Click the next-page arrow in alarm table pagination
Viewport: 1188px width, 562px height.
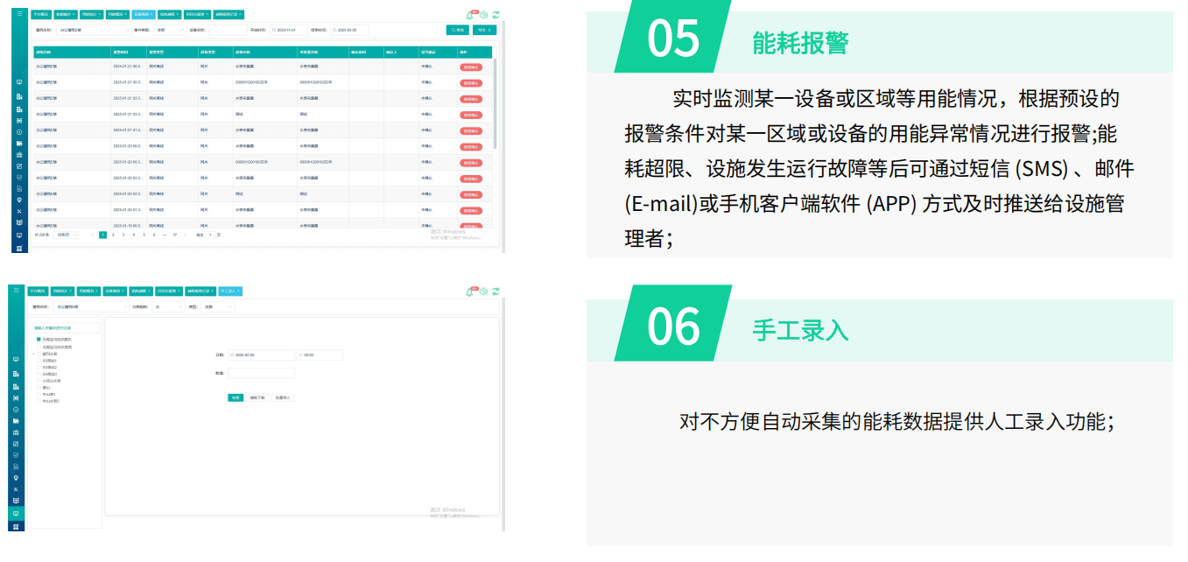(x=185, y=235)
